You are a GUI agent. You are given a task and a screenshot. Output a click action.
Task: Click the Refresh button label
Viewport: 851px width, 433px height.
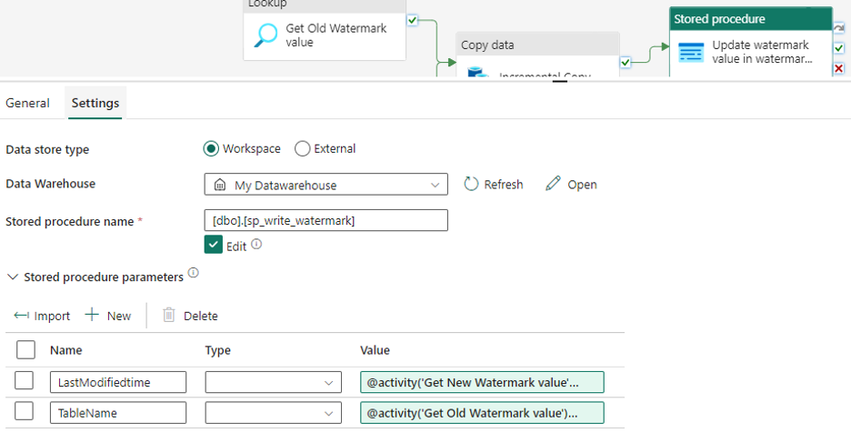503,185
